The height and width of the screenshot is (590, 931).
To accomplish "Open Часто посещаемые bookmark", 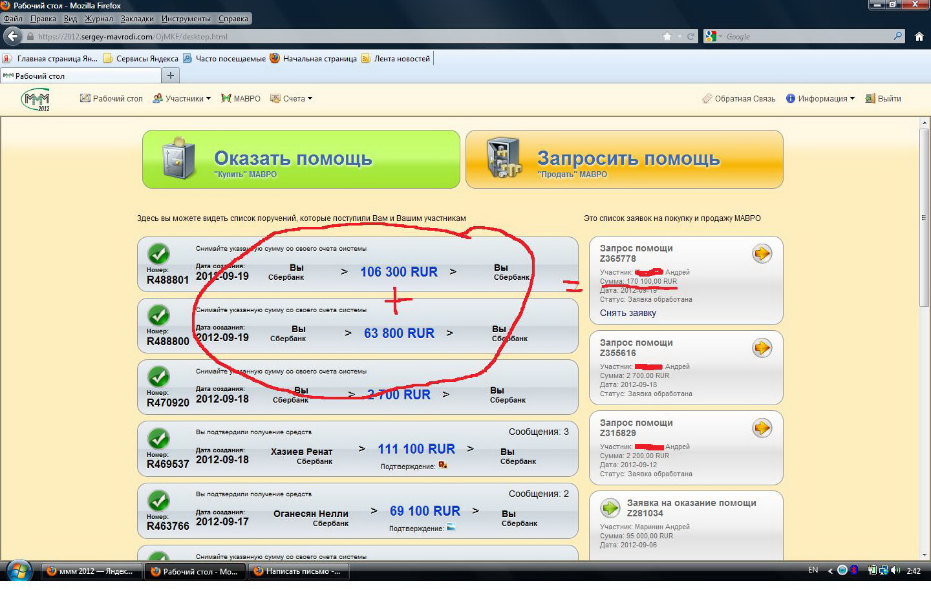I will tap(224, 59).
